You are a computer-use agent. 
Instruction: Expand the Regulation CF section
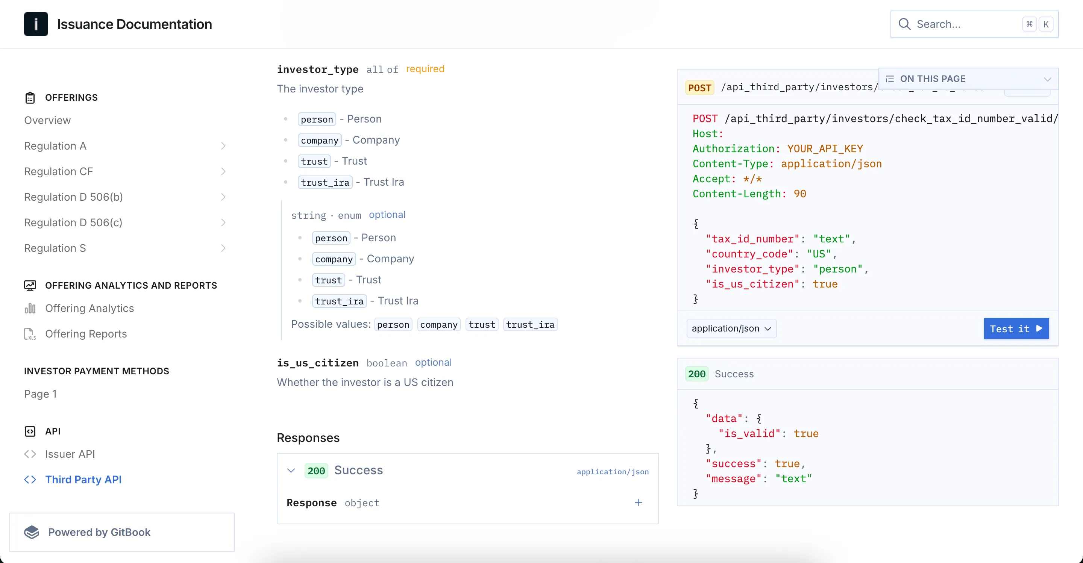pyautogui.click(x=223, y=171)
